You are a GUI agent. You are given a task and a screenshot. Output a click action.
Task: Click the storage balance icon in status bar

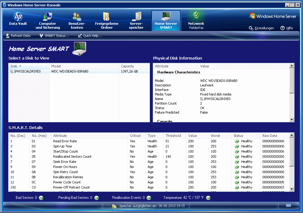coord(114,206)
